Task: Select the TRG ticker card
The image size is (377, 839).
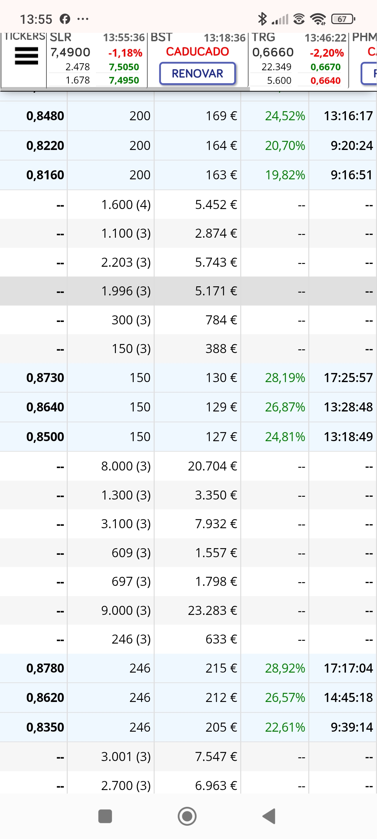Action: click(298, 59)
